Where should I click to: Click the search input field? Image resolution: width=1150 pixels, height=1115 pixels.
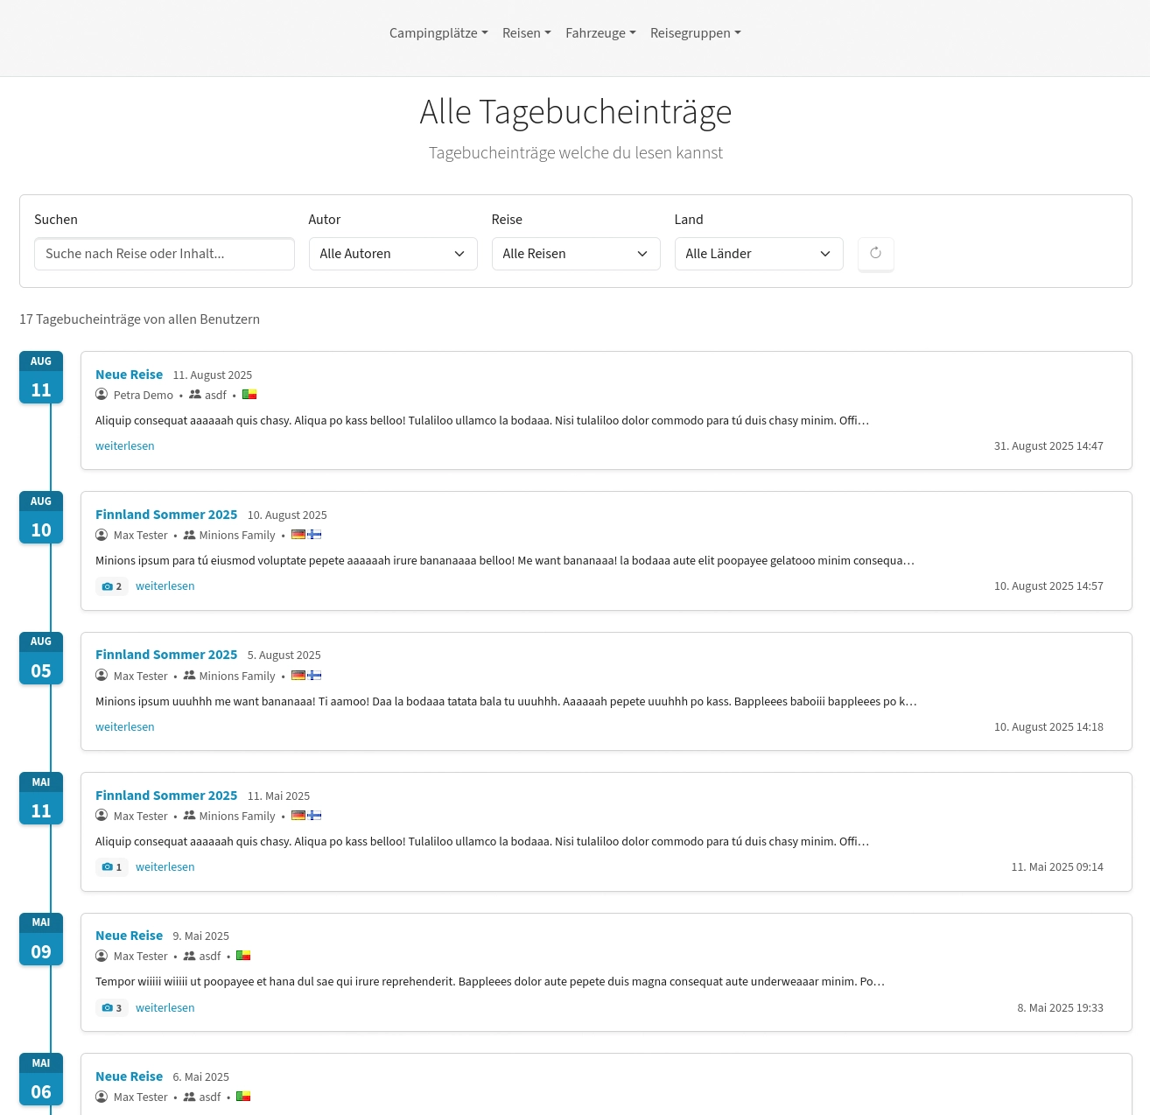click(x=164, y=254)
